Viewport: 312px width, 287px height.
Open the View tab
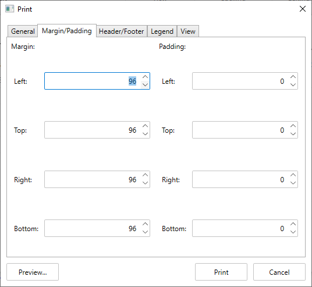tap(188, 31)
